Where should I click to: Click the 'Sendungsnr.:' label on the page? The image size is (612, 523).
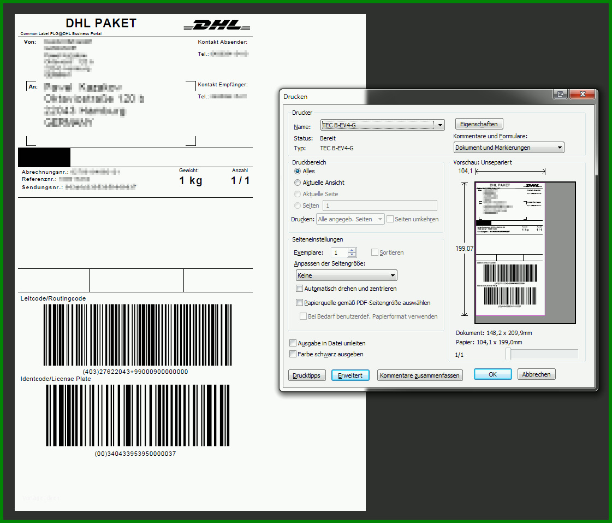point(42,187)
